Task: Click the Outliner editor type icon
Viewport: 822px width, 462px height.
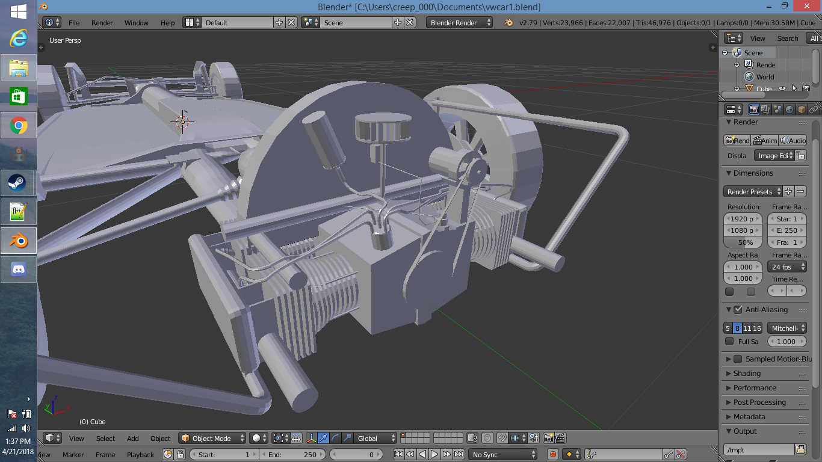Action: pyautogui.click(x=734, y=38)
